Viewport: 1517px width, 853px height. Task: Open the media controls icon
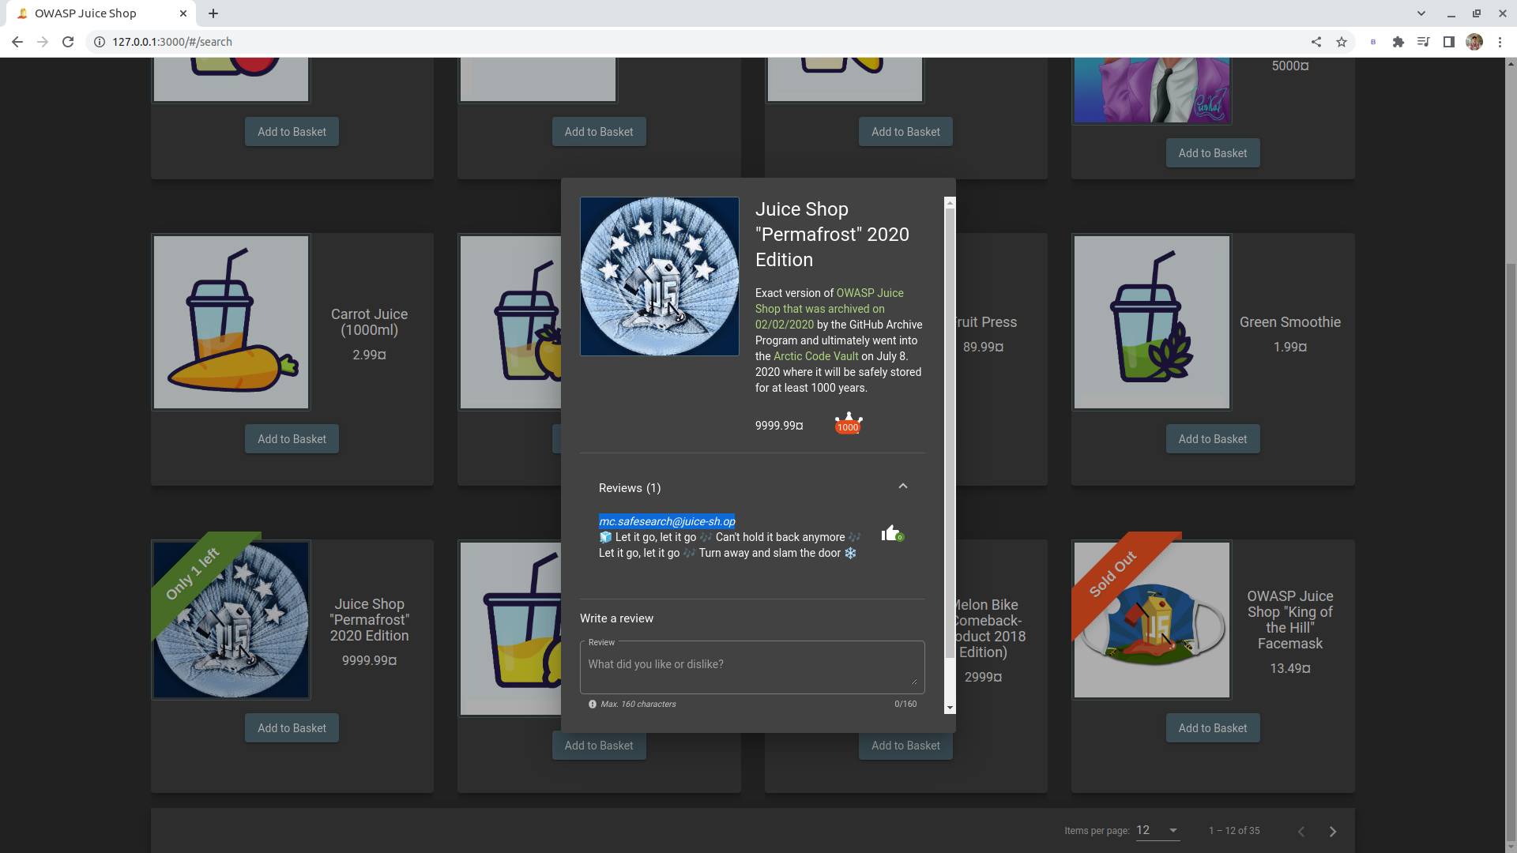1423,42
